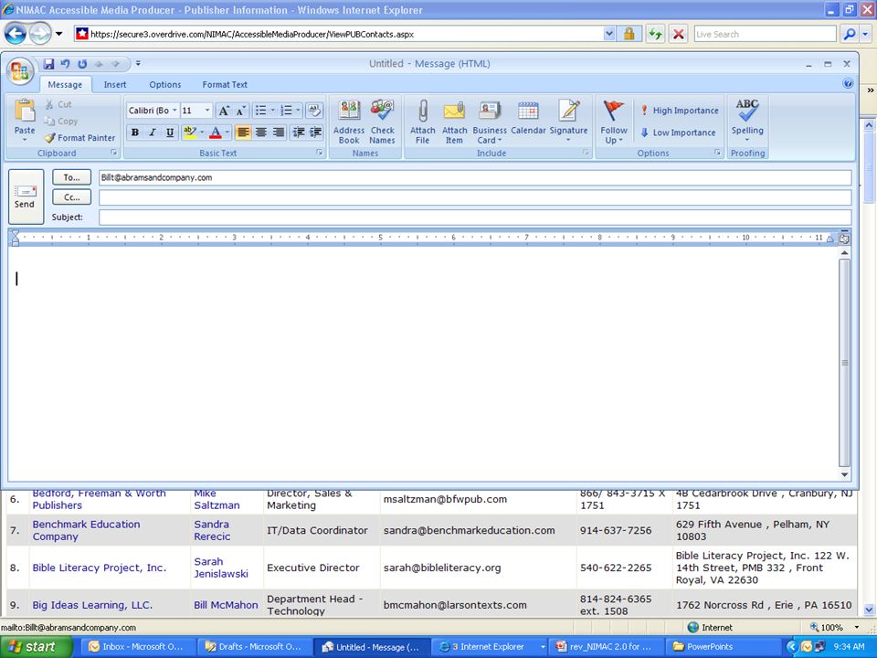The height and width of the screenshot is (658, 877).
Task: Open the Sarah Jenislawski contact link
Action: click(x=221, y=568)
